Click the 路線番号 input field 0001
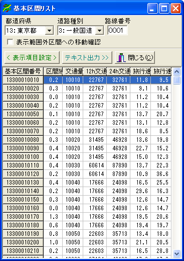Image resolution: width=184 pixels, height=261 pixels. pyautogui.click(x=117, y=30)
